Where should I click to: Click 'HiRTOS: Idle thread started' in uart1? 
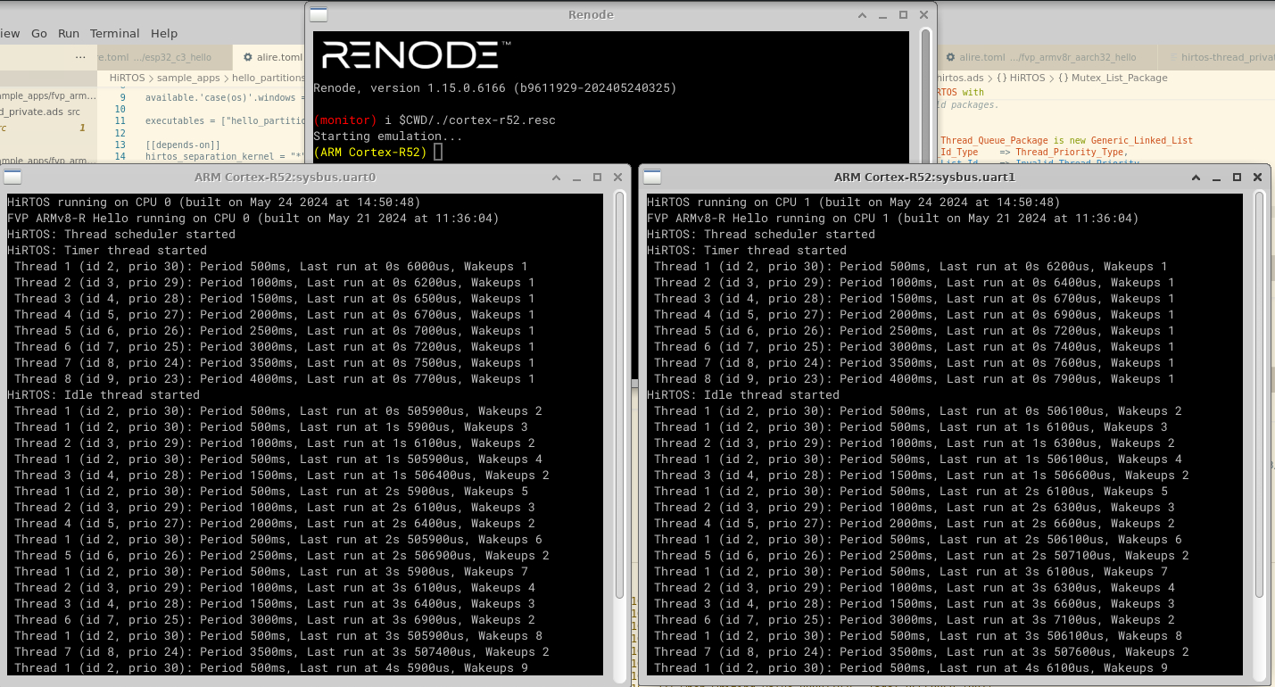743,395
